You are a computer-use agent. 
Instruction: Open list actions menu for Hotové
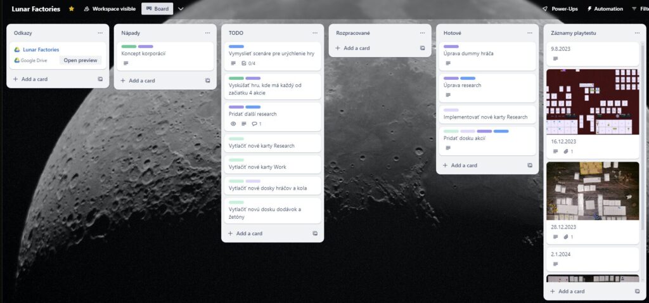pos(529,33)
